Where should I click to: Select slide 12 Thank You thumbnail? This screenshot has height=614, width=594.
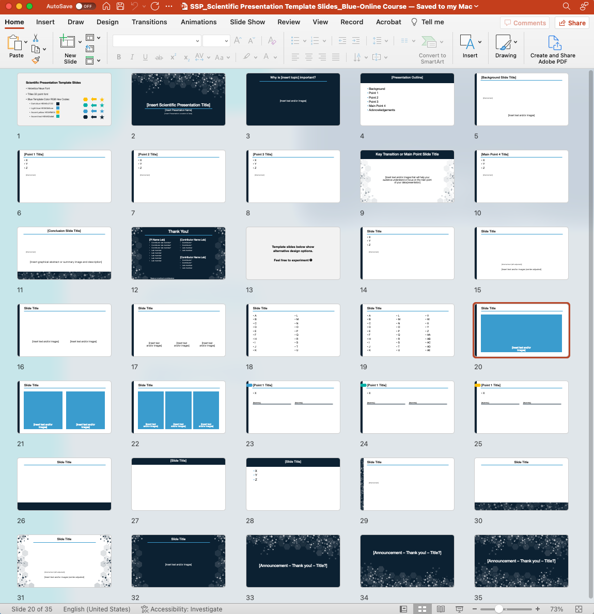point(178,253)
